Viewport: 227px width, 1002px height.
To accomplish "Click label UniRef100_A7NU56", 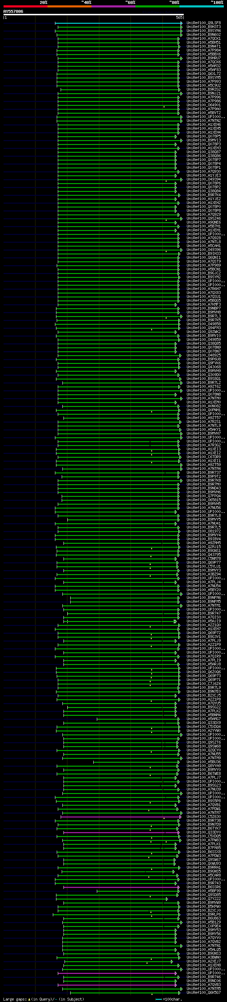I will (x=204, y=508).
